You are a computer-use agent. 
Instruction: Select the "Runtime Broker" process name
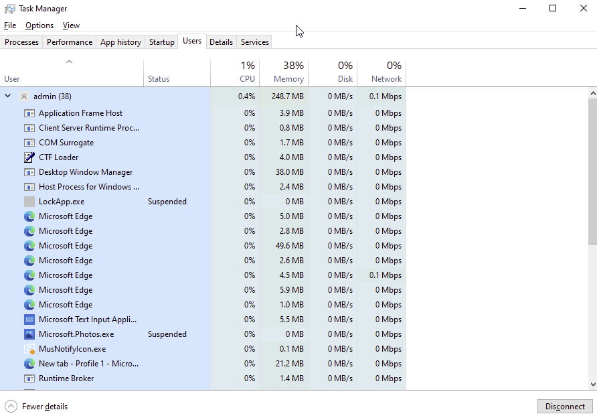pyautogui.click(x=66, y=378)
